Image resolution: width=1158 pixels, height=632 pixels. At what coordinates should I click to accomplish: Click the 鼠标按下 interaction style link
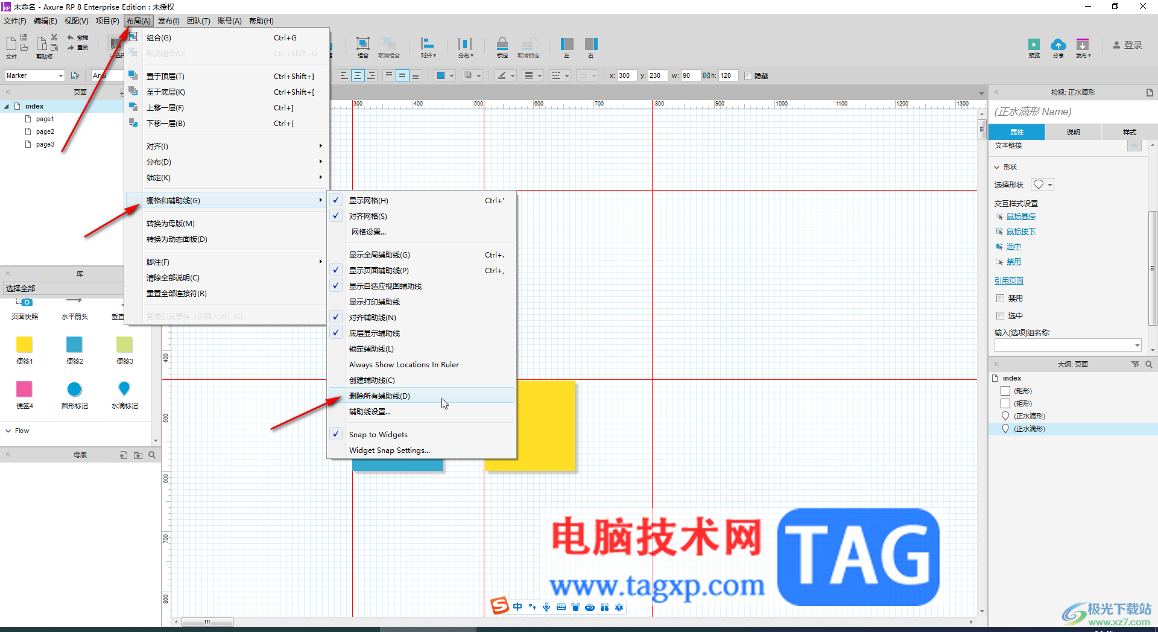(1020, 232)
